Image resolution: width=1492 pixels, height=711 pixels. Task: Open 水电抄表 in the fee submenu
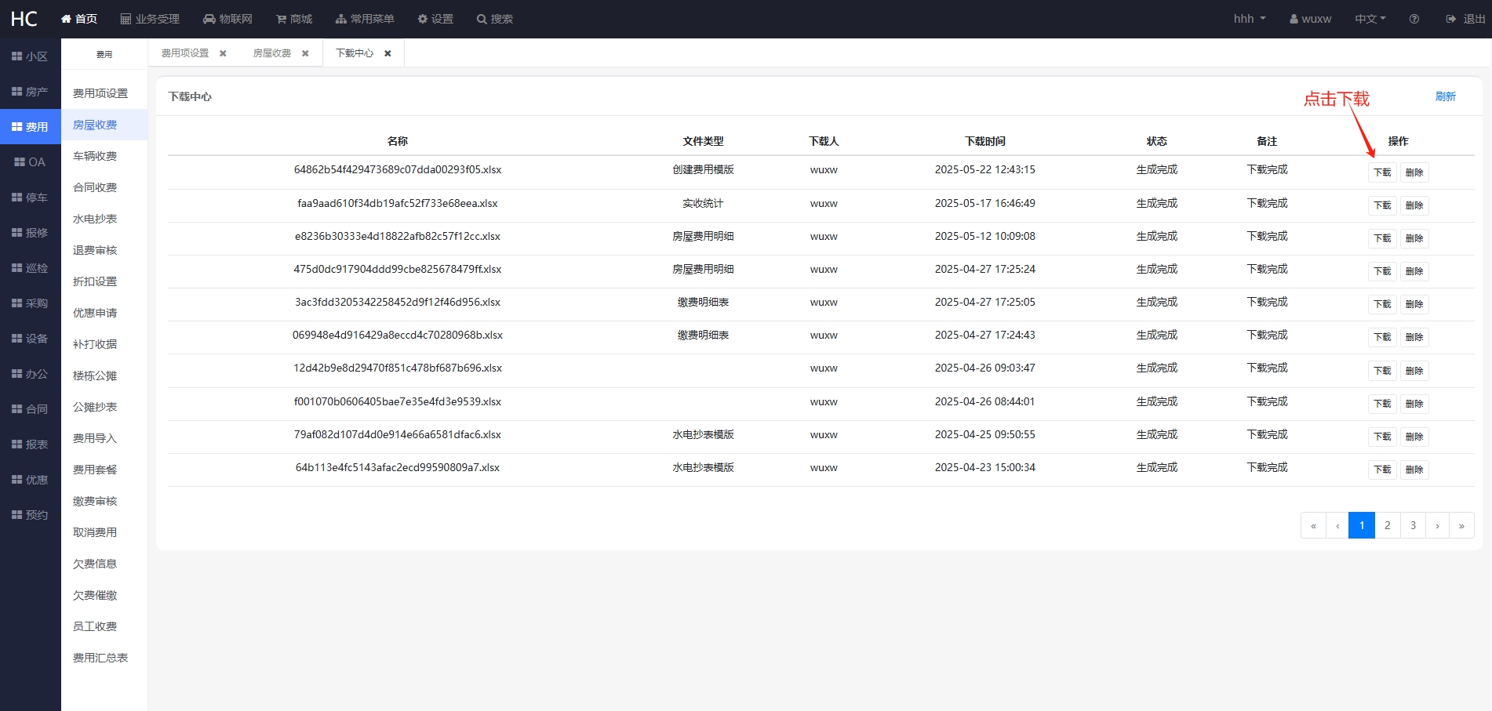pyautogui.click(x=95, y=219)
